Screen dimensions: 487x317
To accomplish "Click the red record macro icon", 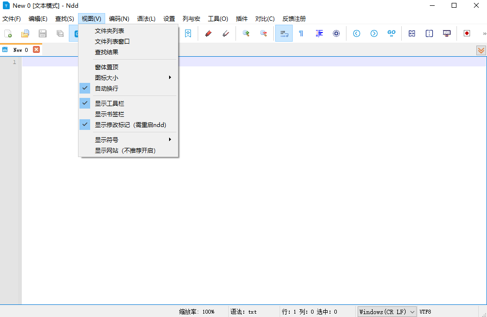I will coord(467,33).
